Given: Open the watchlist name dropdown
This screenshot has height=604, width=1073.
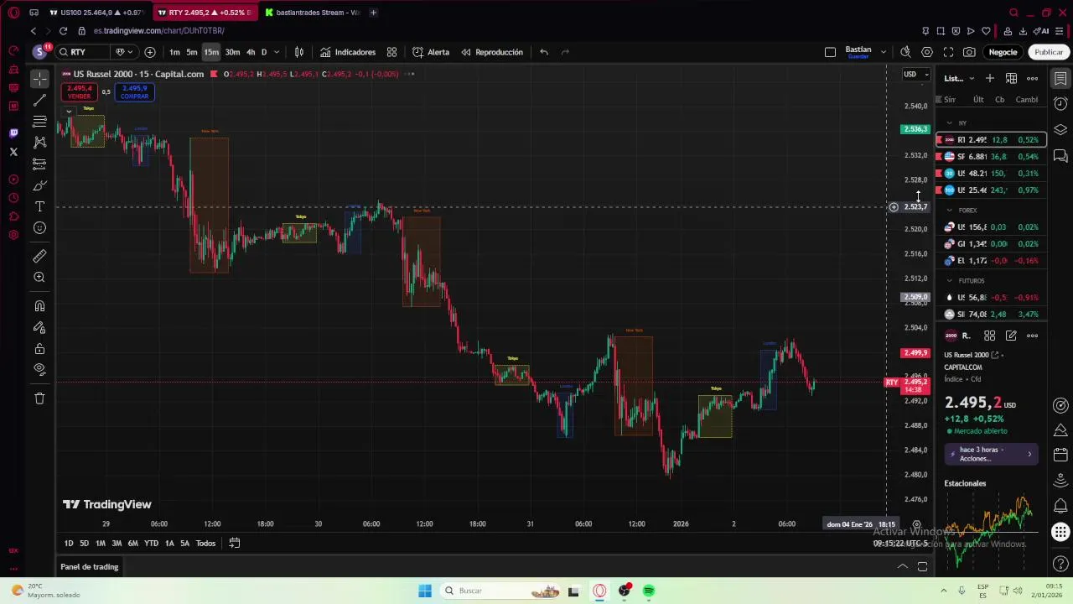Looking at the screenshot, I should coord(959,78).
